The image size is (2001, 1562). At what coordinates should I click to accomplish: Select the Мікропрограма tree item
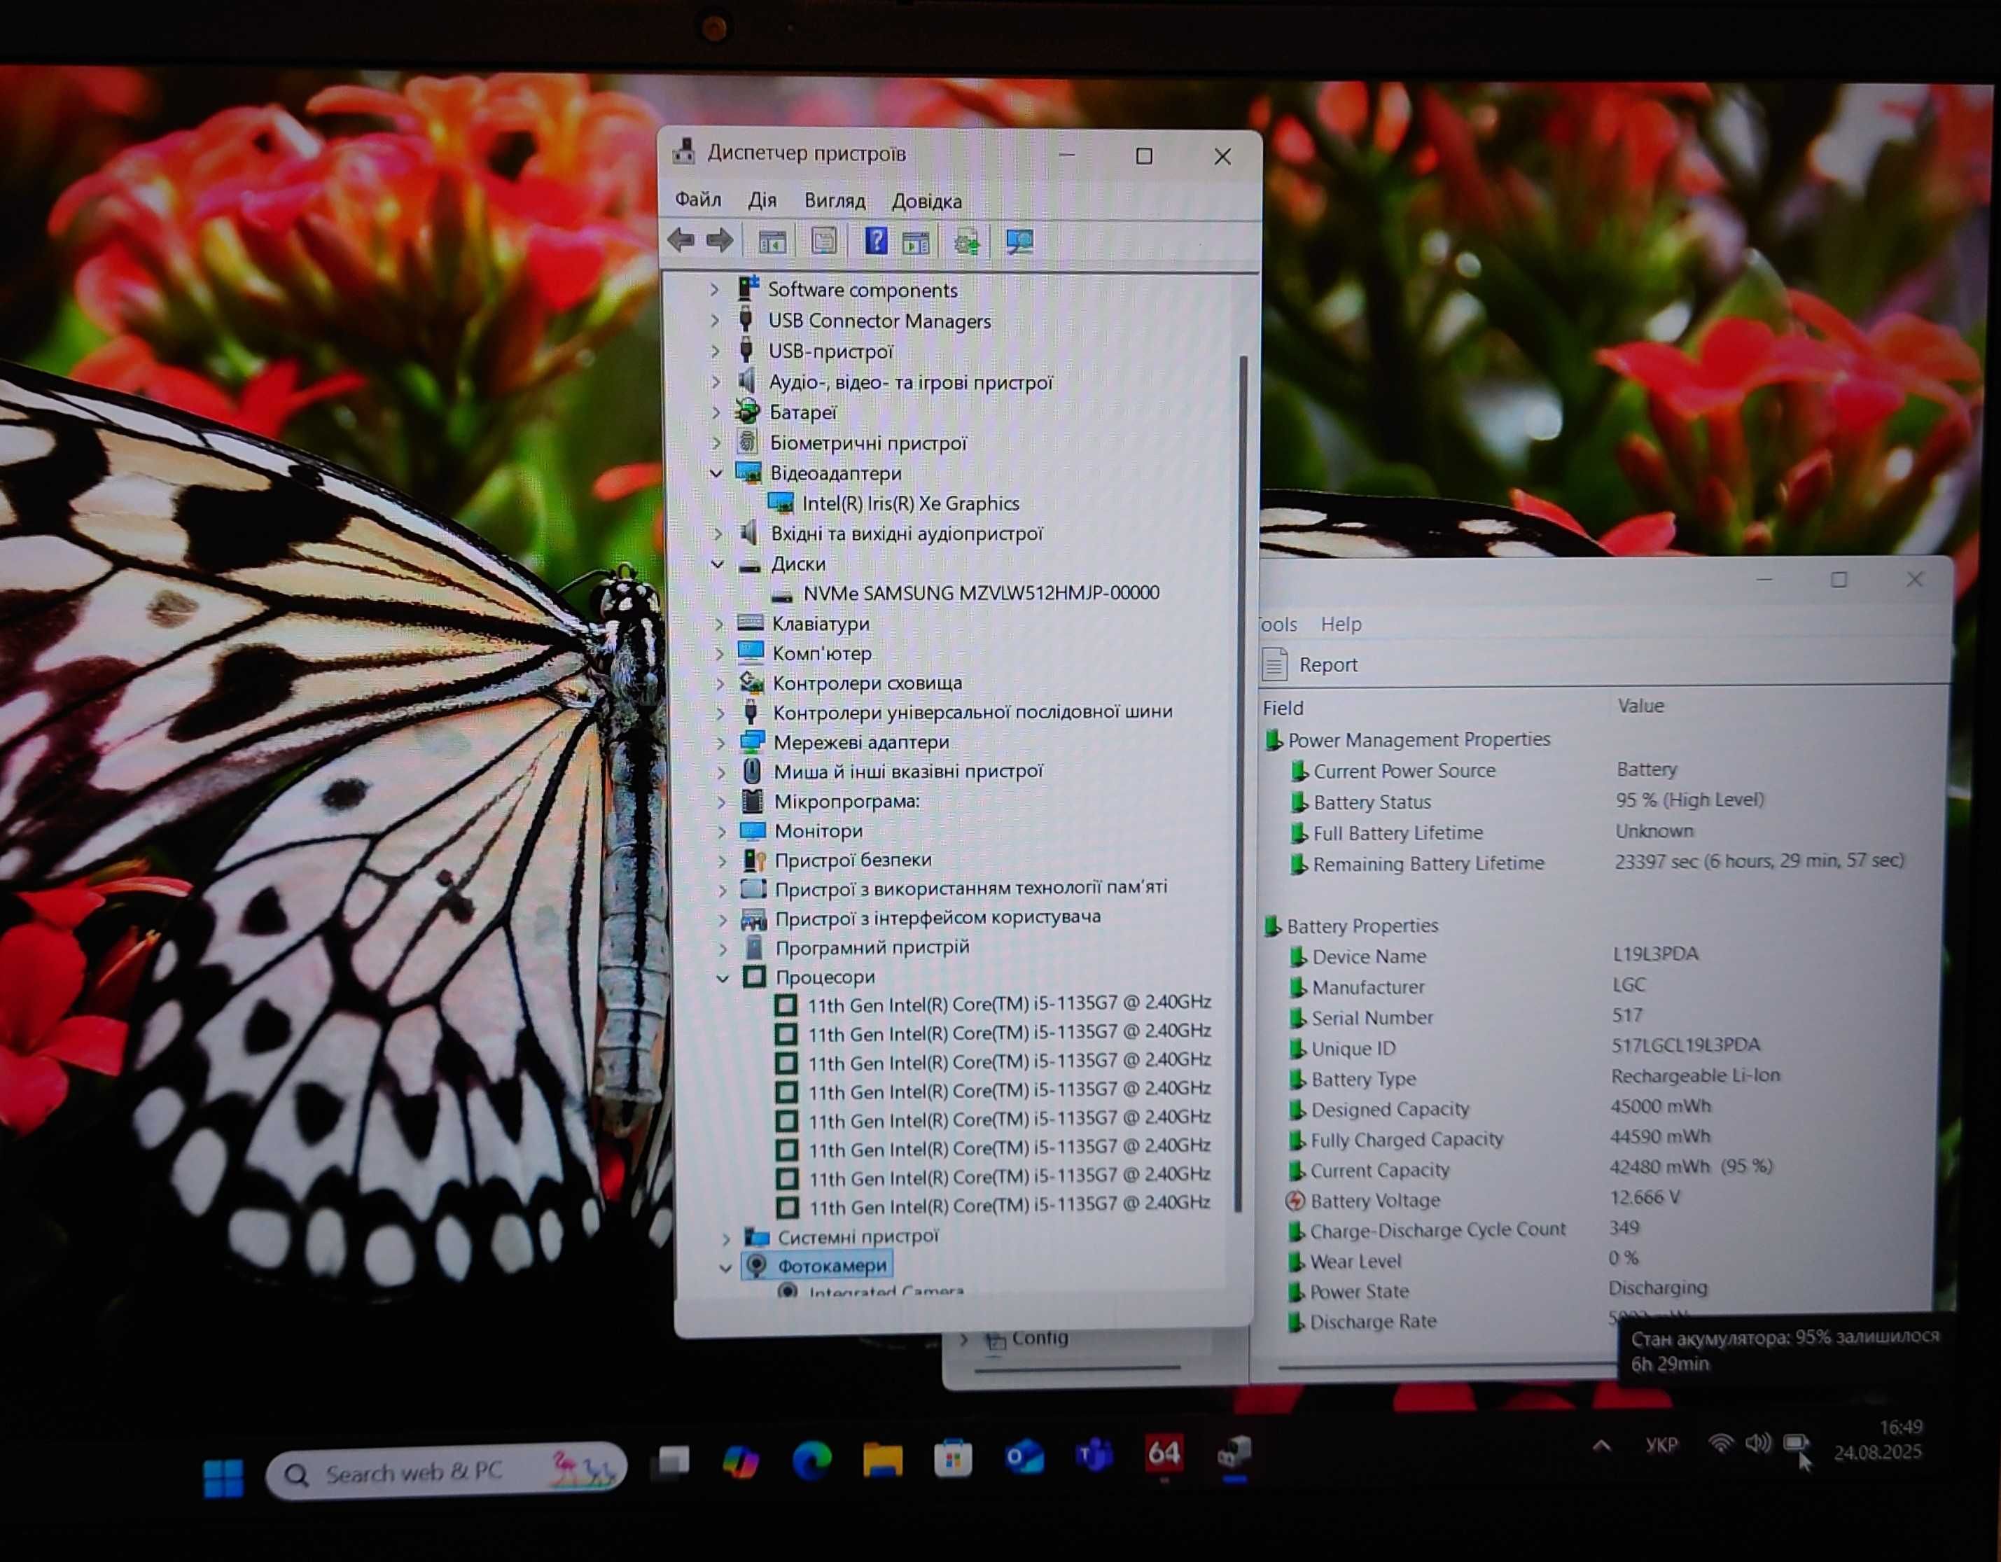(846, 802)
